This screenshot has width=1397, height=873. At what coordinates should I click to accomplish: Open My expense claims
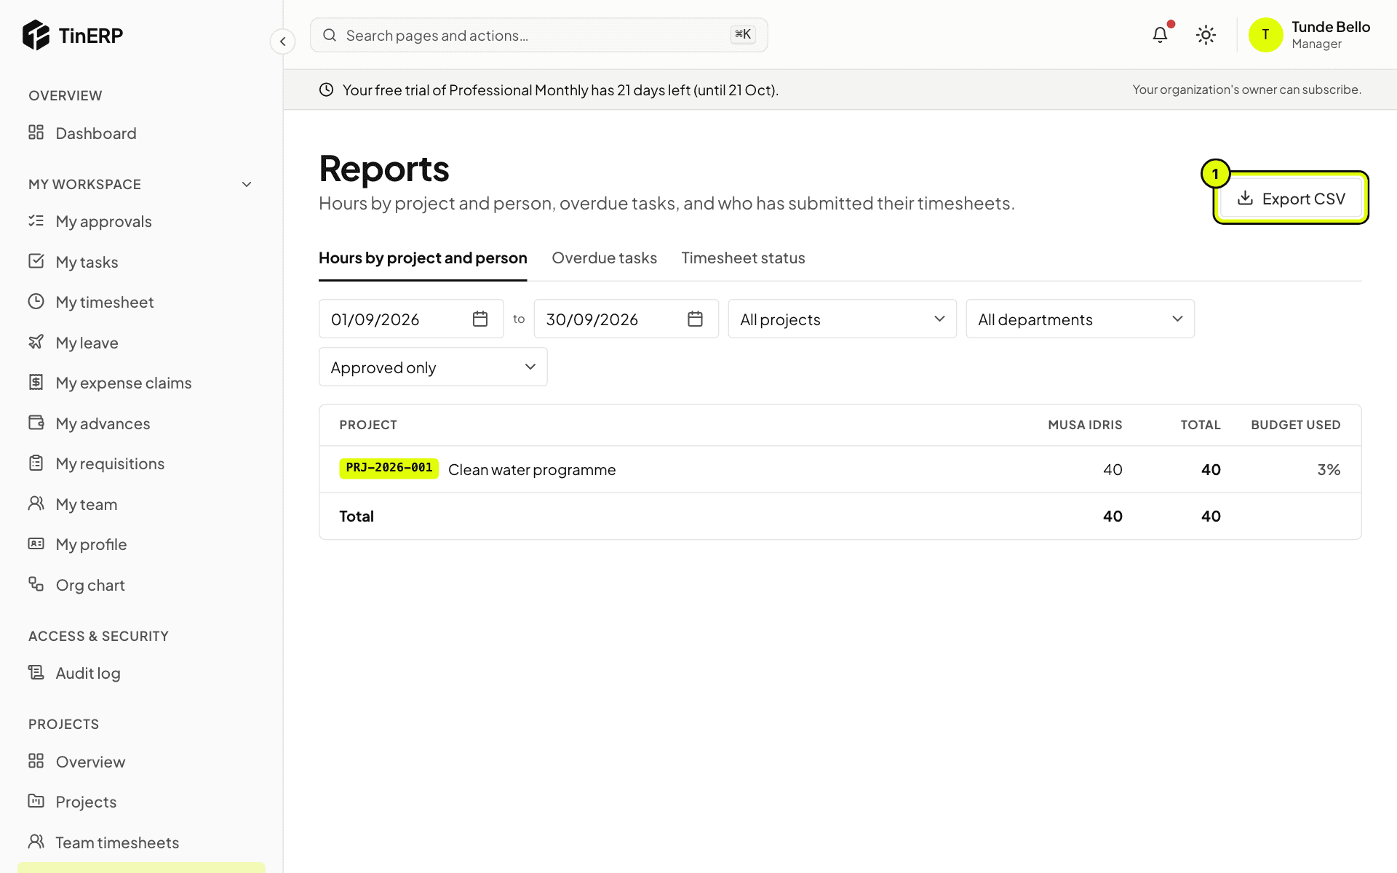tap(141, 383)
